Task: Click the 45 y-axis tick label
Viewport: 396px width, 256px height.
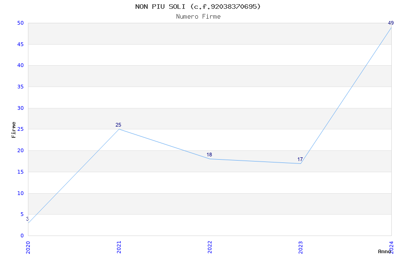Action: [x=20, y=45]
